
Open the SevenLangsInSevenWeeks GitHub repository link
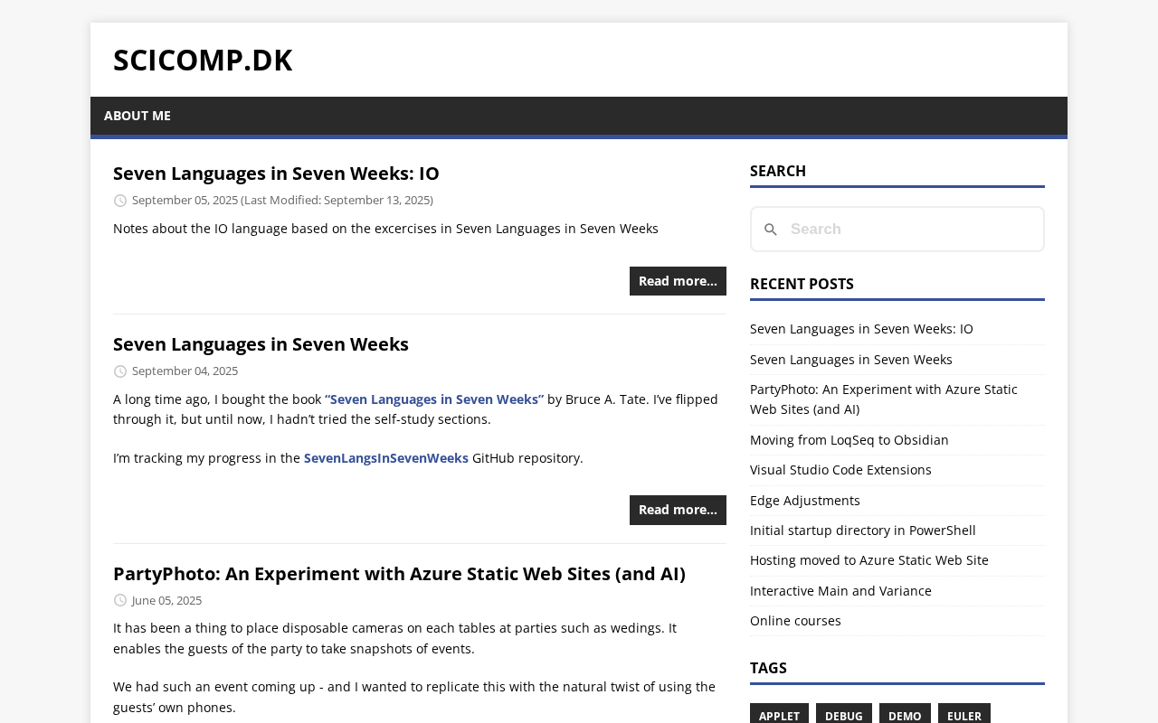(386, 458)
